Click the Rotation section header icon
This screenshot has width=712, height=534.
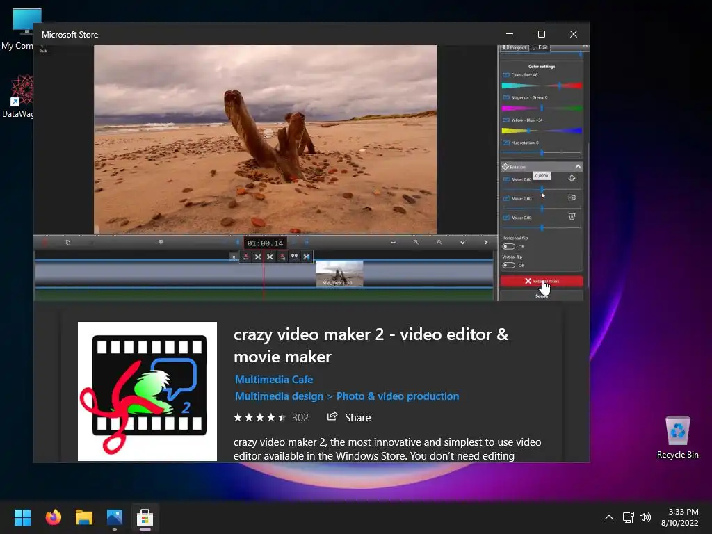pos(505,167)
